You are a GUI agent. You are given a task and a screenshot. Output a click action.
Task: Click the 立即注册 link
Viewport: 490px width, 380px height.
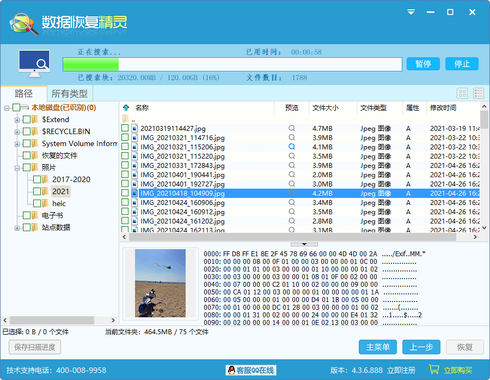[401, 370]
